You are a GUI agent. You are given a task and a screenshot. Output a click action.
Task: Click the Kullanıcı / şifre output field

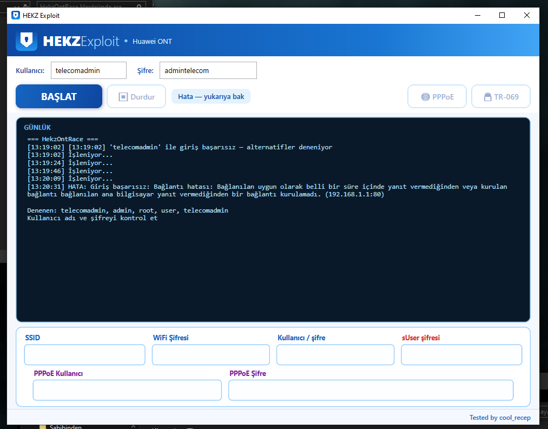(x=335, y=354)
